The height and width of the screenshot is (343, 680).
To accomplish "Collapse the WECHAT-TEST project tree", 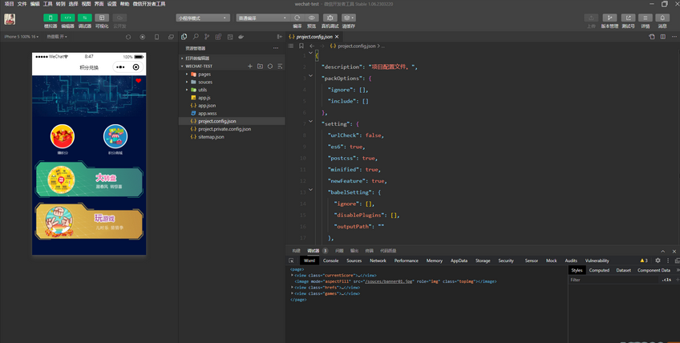I will click(199, 67).
